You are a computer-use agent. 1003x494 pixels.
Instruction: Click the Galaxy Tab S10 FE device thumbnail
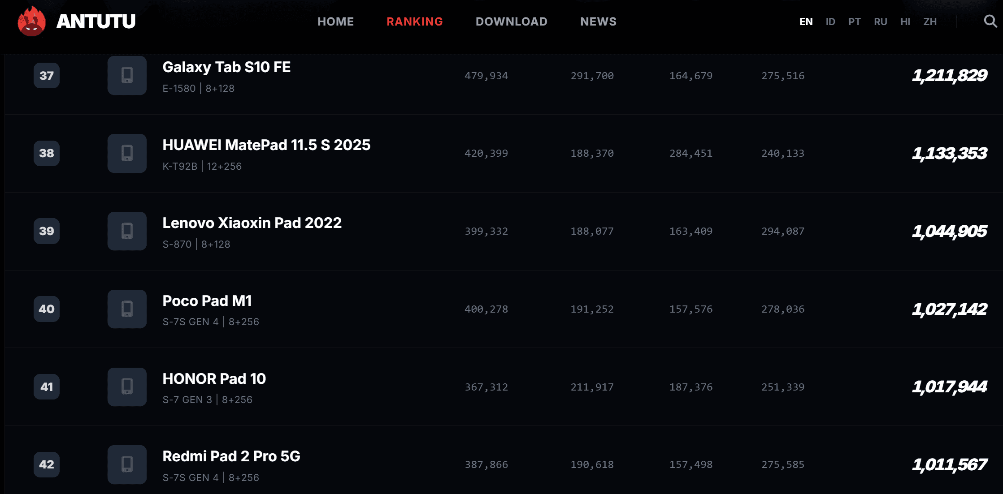click(127, 75)
